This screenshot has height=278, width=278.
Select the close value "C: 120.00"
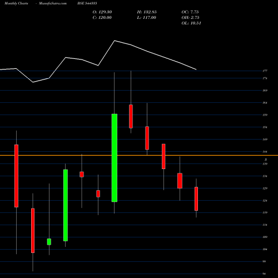point(102,18)
